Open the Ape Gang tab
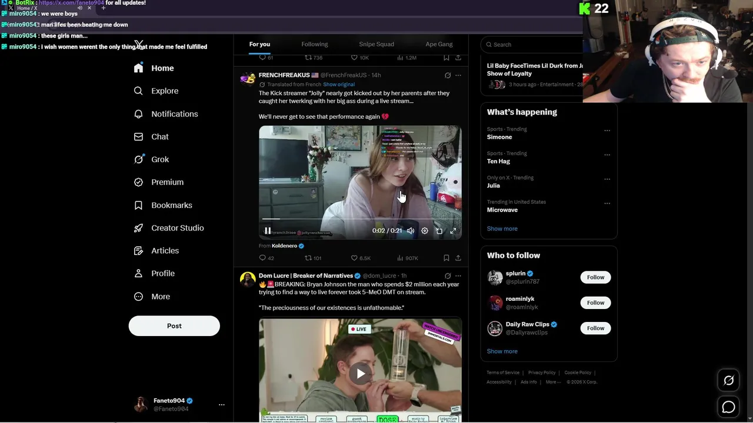Viewport: 753px width, 423px height. tap(439, 44)
